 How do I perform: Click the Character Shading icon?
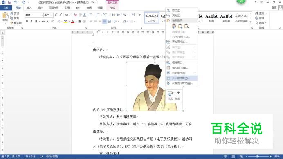coord(80,22)
